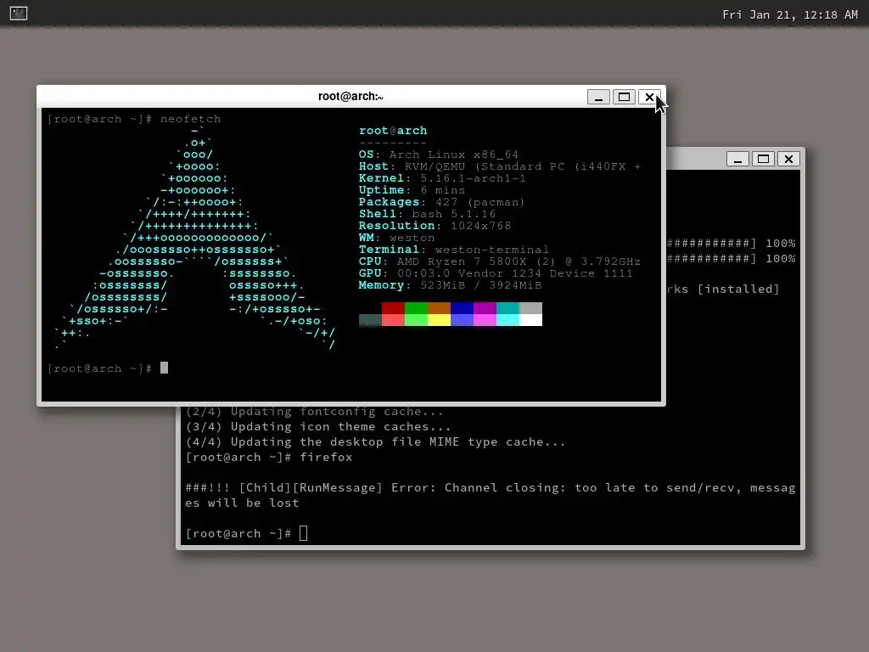
Task: Select the bright yellow color block in neofetch
Action: [x=439, y=320]
